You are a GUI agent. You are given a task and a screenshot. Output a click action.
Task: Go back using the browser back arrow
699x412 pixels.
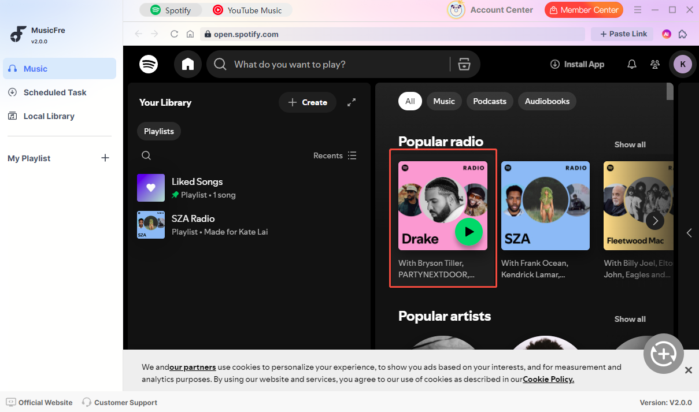pos(138,34)
